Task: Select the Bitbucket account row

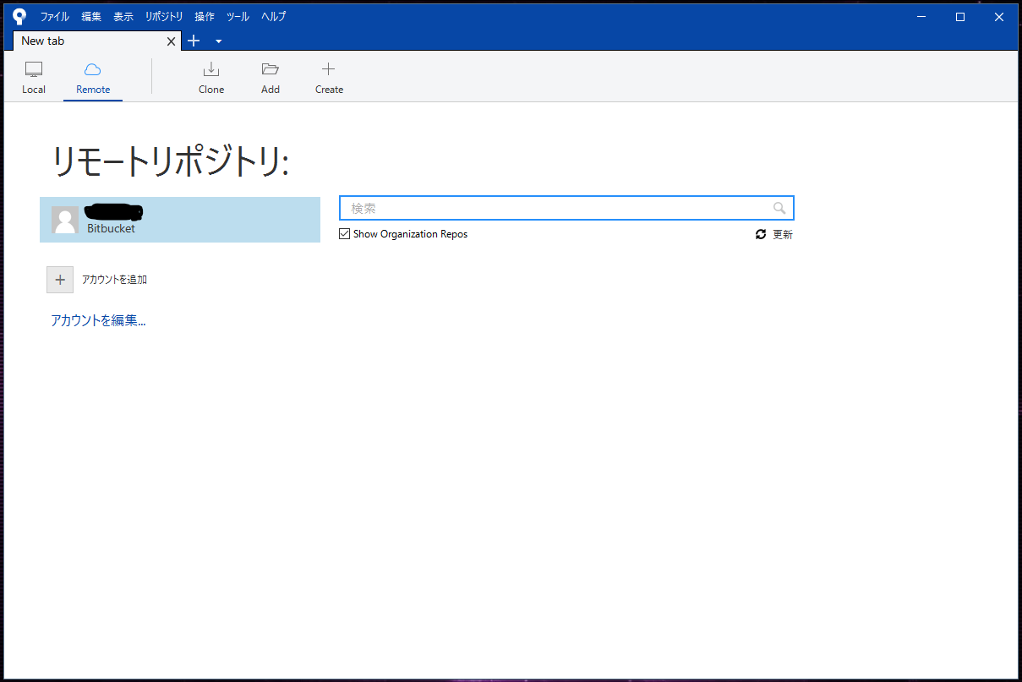Action: coord(180,220)
